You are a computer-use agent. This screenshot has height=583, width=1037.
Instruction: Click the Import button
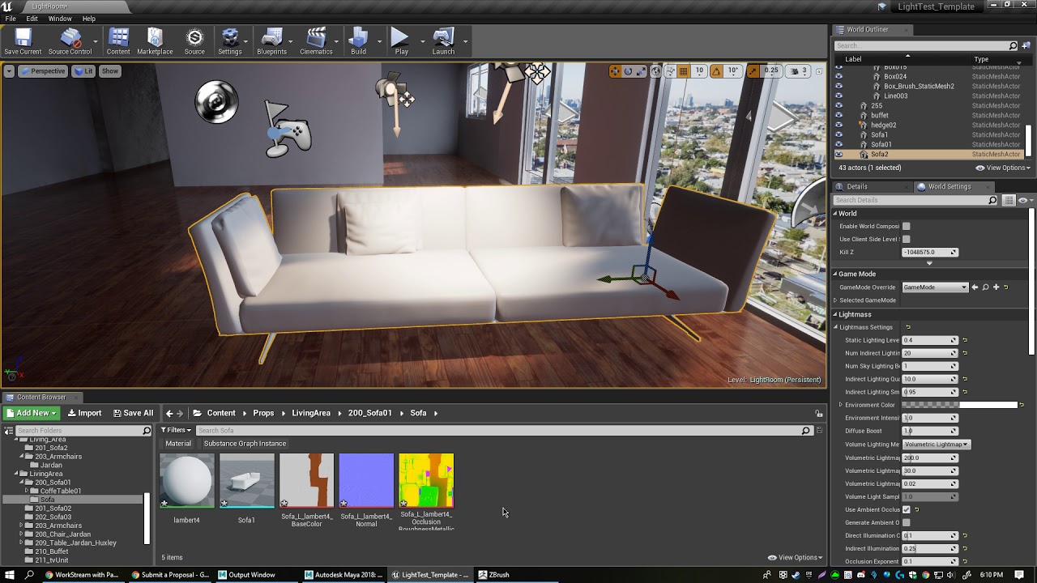tap(84, 413)
